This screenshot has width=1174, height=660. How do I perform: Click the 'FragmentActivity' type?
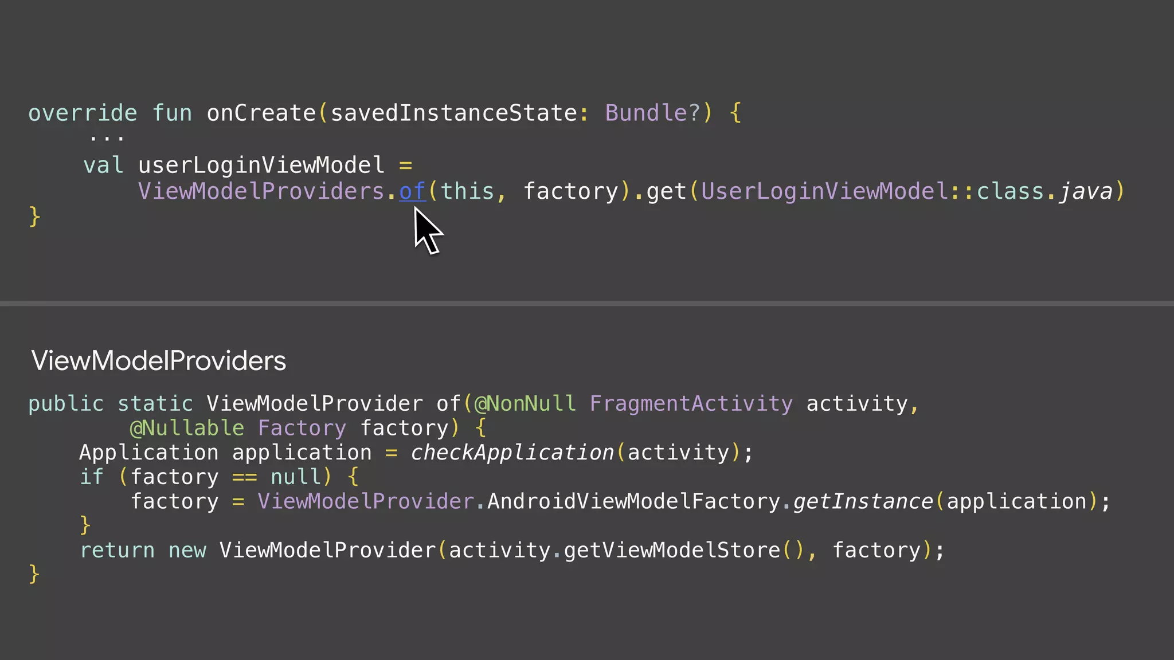coord(691,403)
